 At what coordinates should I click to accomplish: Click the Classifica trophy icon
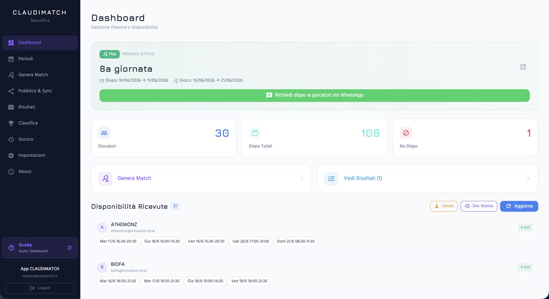pyautogui.click(x=11, y=123)
